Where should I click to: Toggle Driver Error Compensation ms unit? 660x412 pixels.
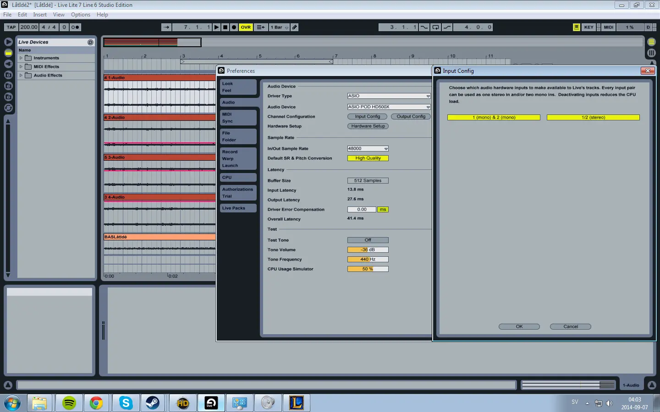(383, 209)
